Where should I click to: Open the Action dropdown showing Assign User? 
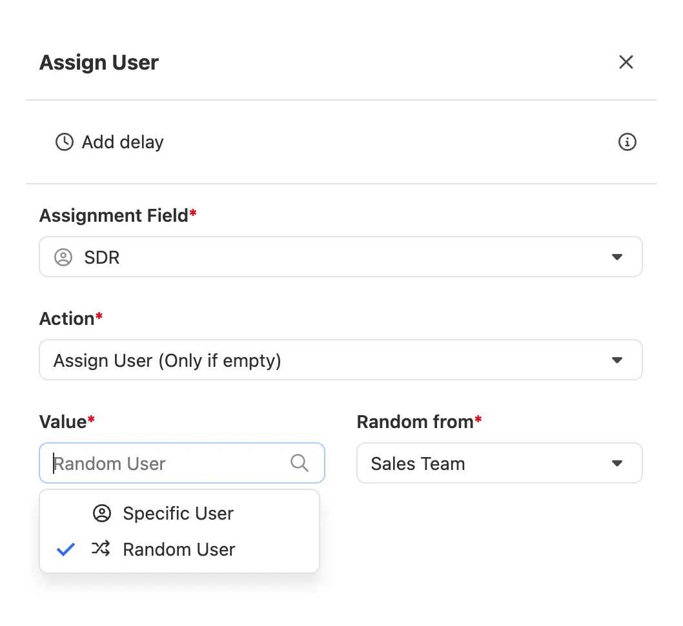coord(341,360)
